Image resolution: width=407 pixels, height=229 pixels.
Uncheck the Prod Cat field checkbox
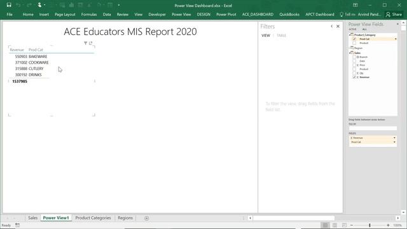(354, 39)
